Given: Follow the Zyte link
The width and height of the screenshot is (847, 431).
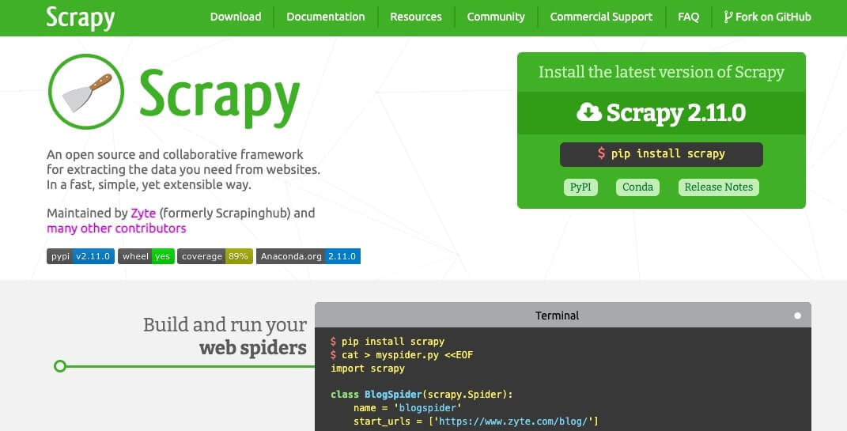Looking at the screenshot, I should click(143, 213).
